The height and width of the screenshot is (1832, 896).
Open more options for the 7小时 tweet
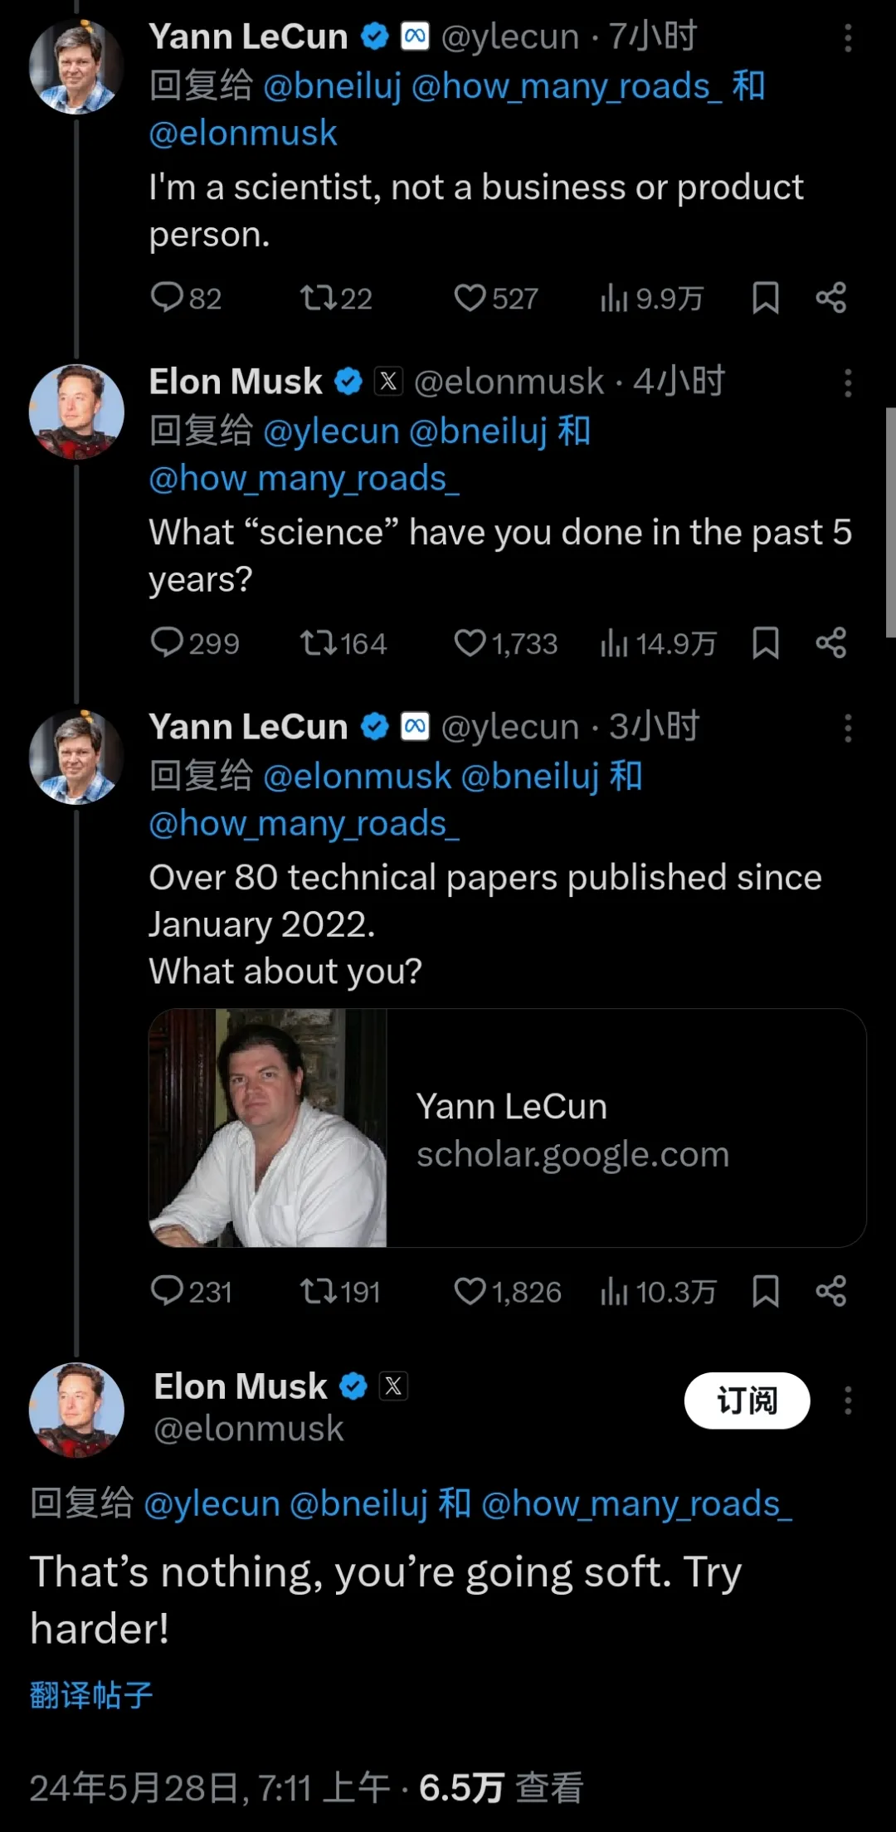click(848, 38)
